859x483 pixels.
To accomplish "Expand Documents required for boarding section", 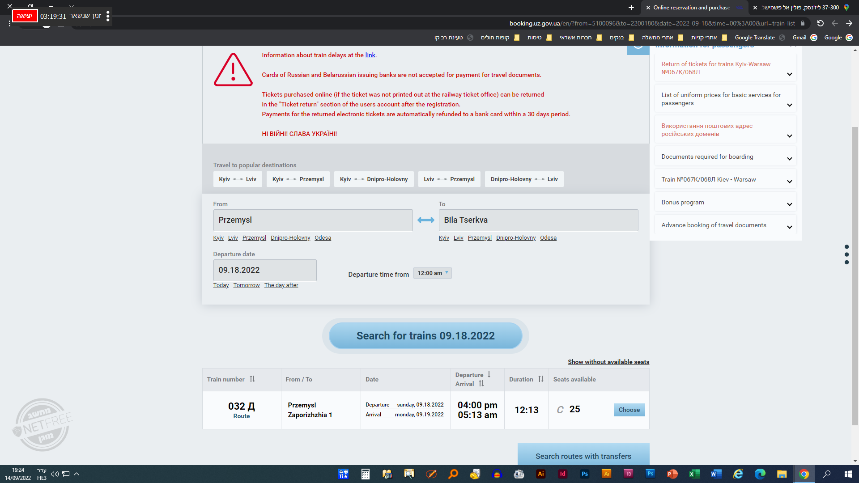I will (x=725, y=157).
